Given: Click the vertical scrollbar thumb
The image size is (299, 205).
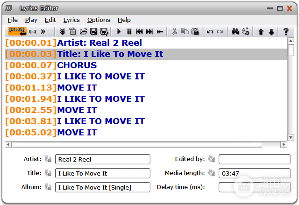Looking at the screenshot, I should point(291,50).
